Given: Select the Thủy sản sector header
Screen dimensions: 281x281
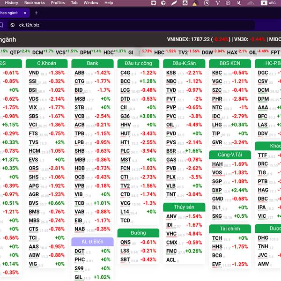Looking at the screenshot, I should tap(184, 207).
